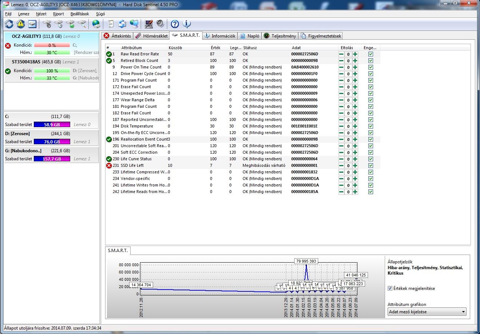Switch to the Információk tab
480x334 pixels.
point(220,36)
